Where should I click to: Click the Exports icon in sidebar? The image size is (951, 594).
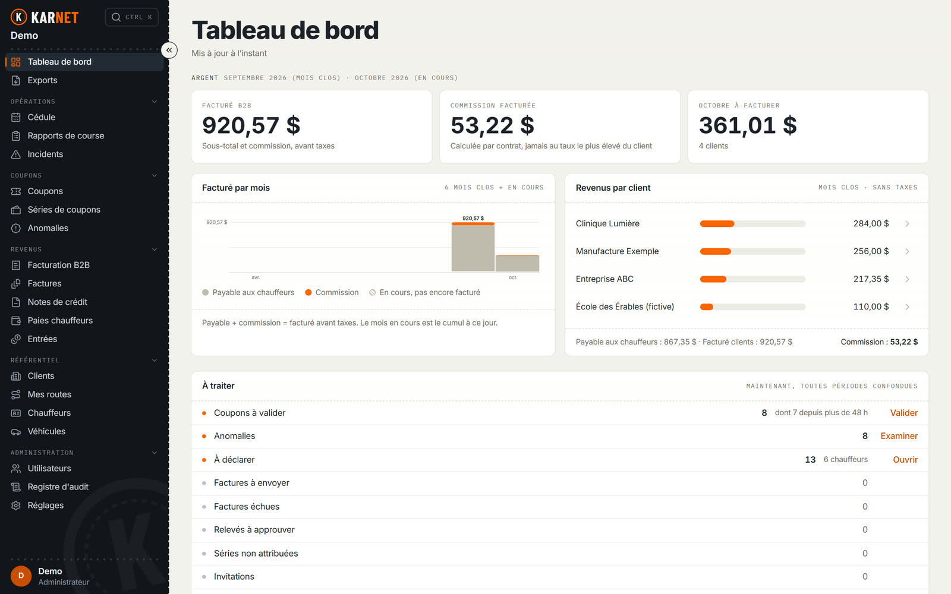pyautogui.click(x=16, y=80)
